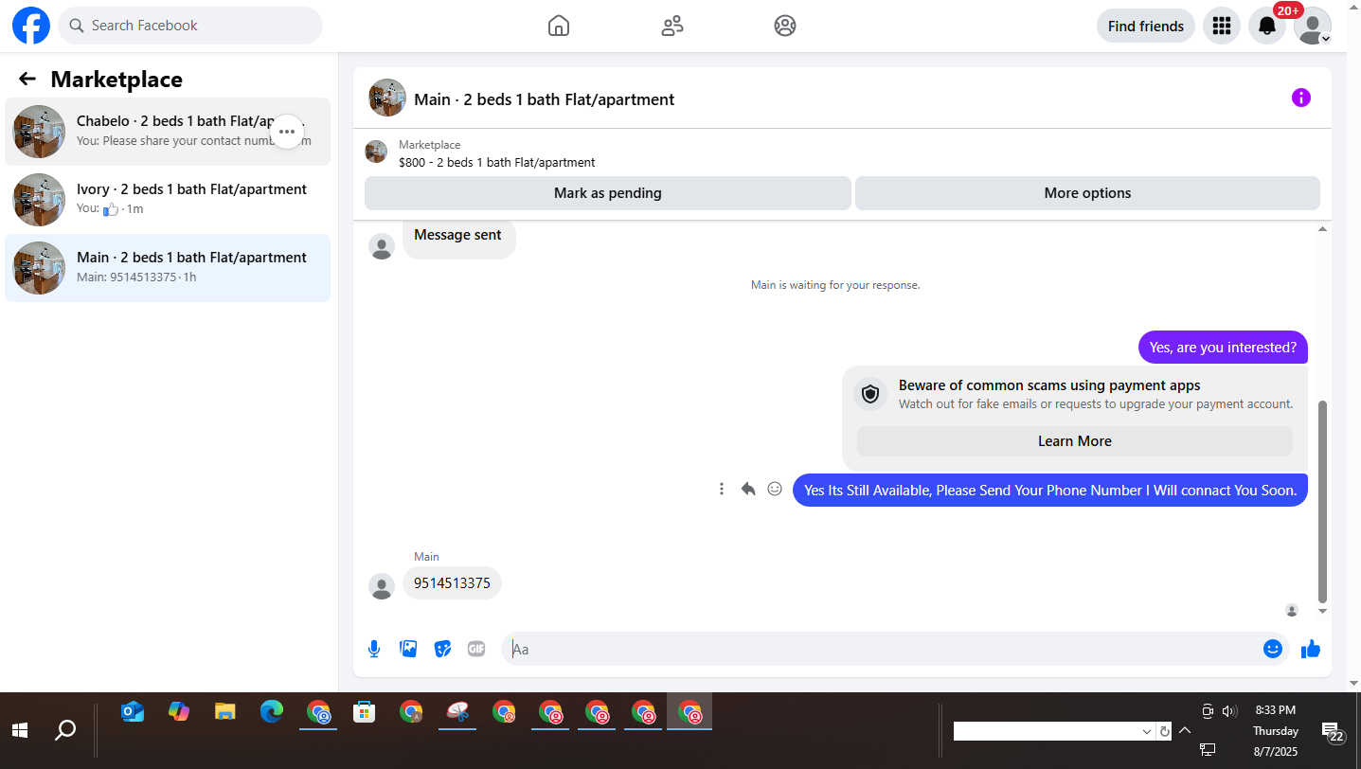The width and height of the screenshot is (1361, 769).
Task: Click the phone number message 9514513375
Action: 452,583
